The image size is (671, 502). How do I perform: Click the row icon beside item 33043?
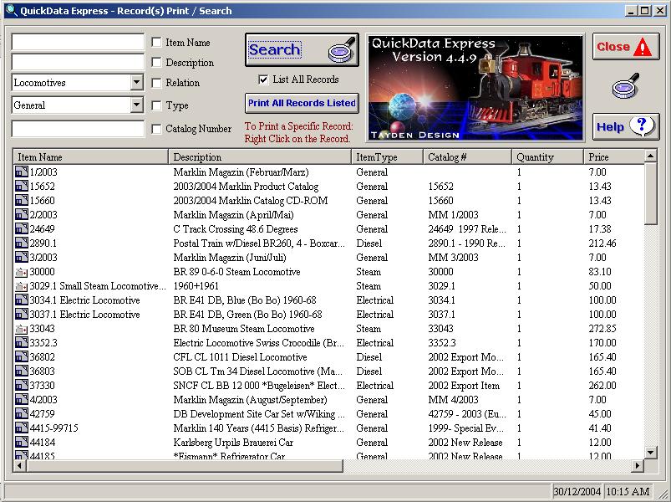21,329
